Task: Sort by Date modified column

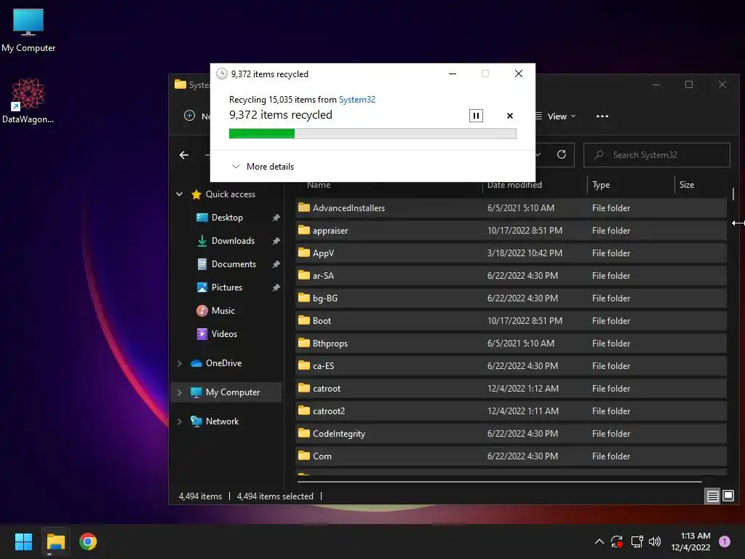Action: (x=514, y=185)
